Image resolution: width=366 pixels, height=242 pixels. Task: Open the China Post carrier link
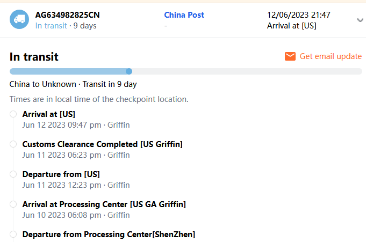[x=184, y=15]
